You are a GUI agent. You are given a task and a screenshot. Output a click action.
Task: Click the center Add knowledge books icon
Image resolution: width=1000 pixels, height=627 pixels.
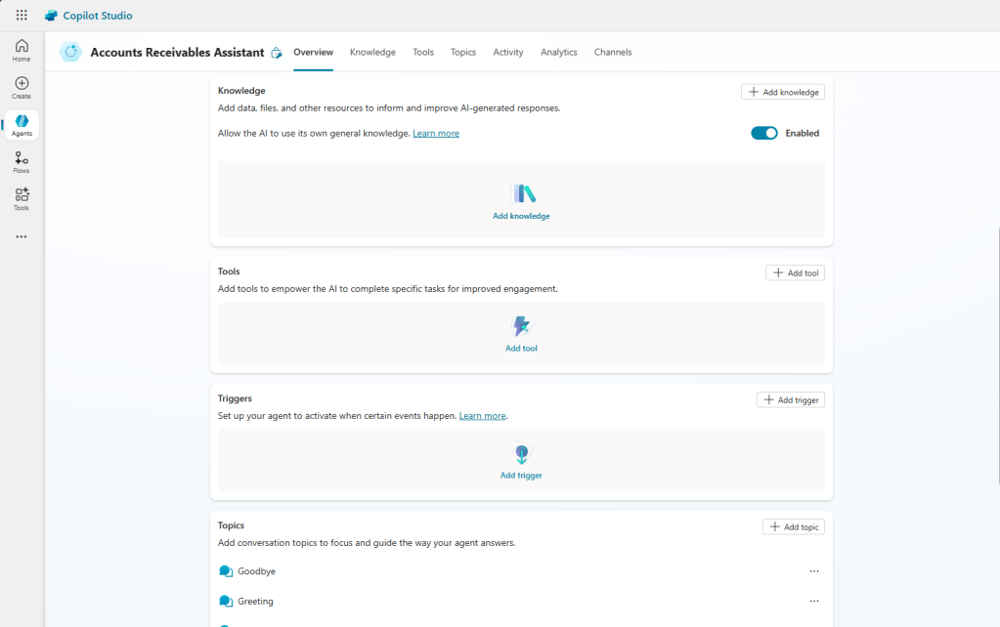click(x=522, y=193)
